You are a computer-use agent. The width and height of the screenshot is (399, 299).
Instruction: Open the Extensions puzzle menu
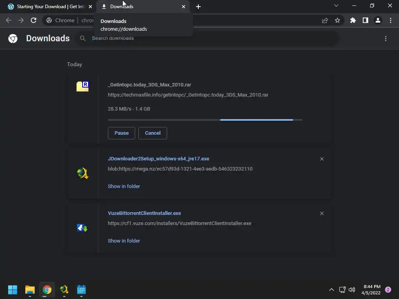pos(353,20)
